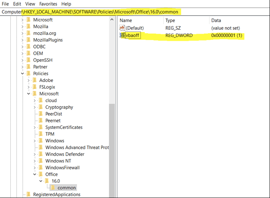The image size is (270, 198).
Task: Open the Favorites menu
Action: (48, 4)
